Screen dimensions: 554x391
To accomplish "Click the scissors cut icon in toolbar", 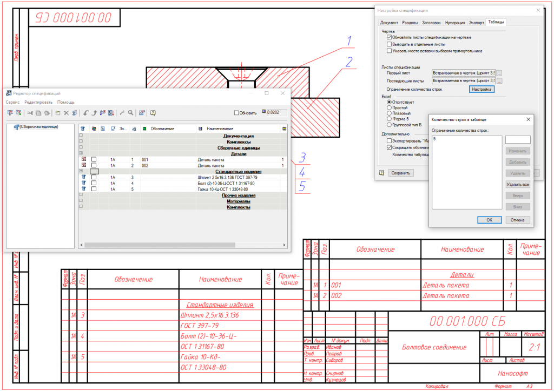I will (x=30, y=113).
